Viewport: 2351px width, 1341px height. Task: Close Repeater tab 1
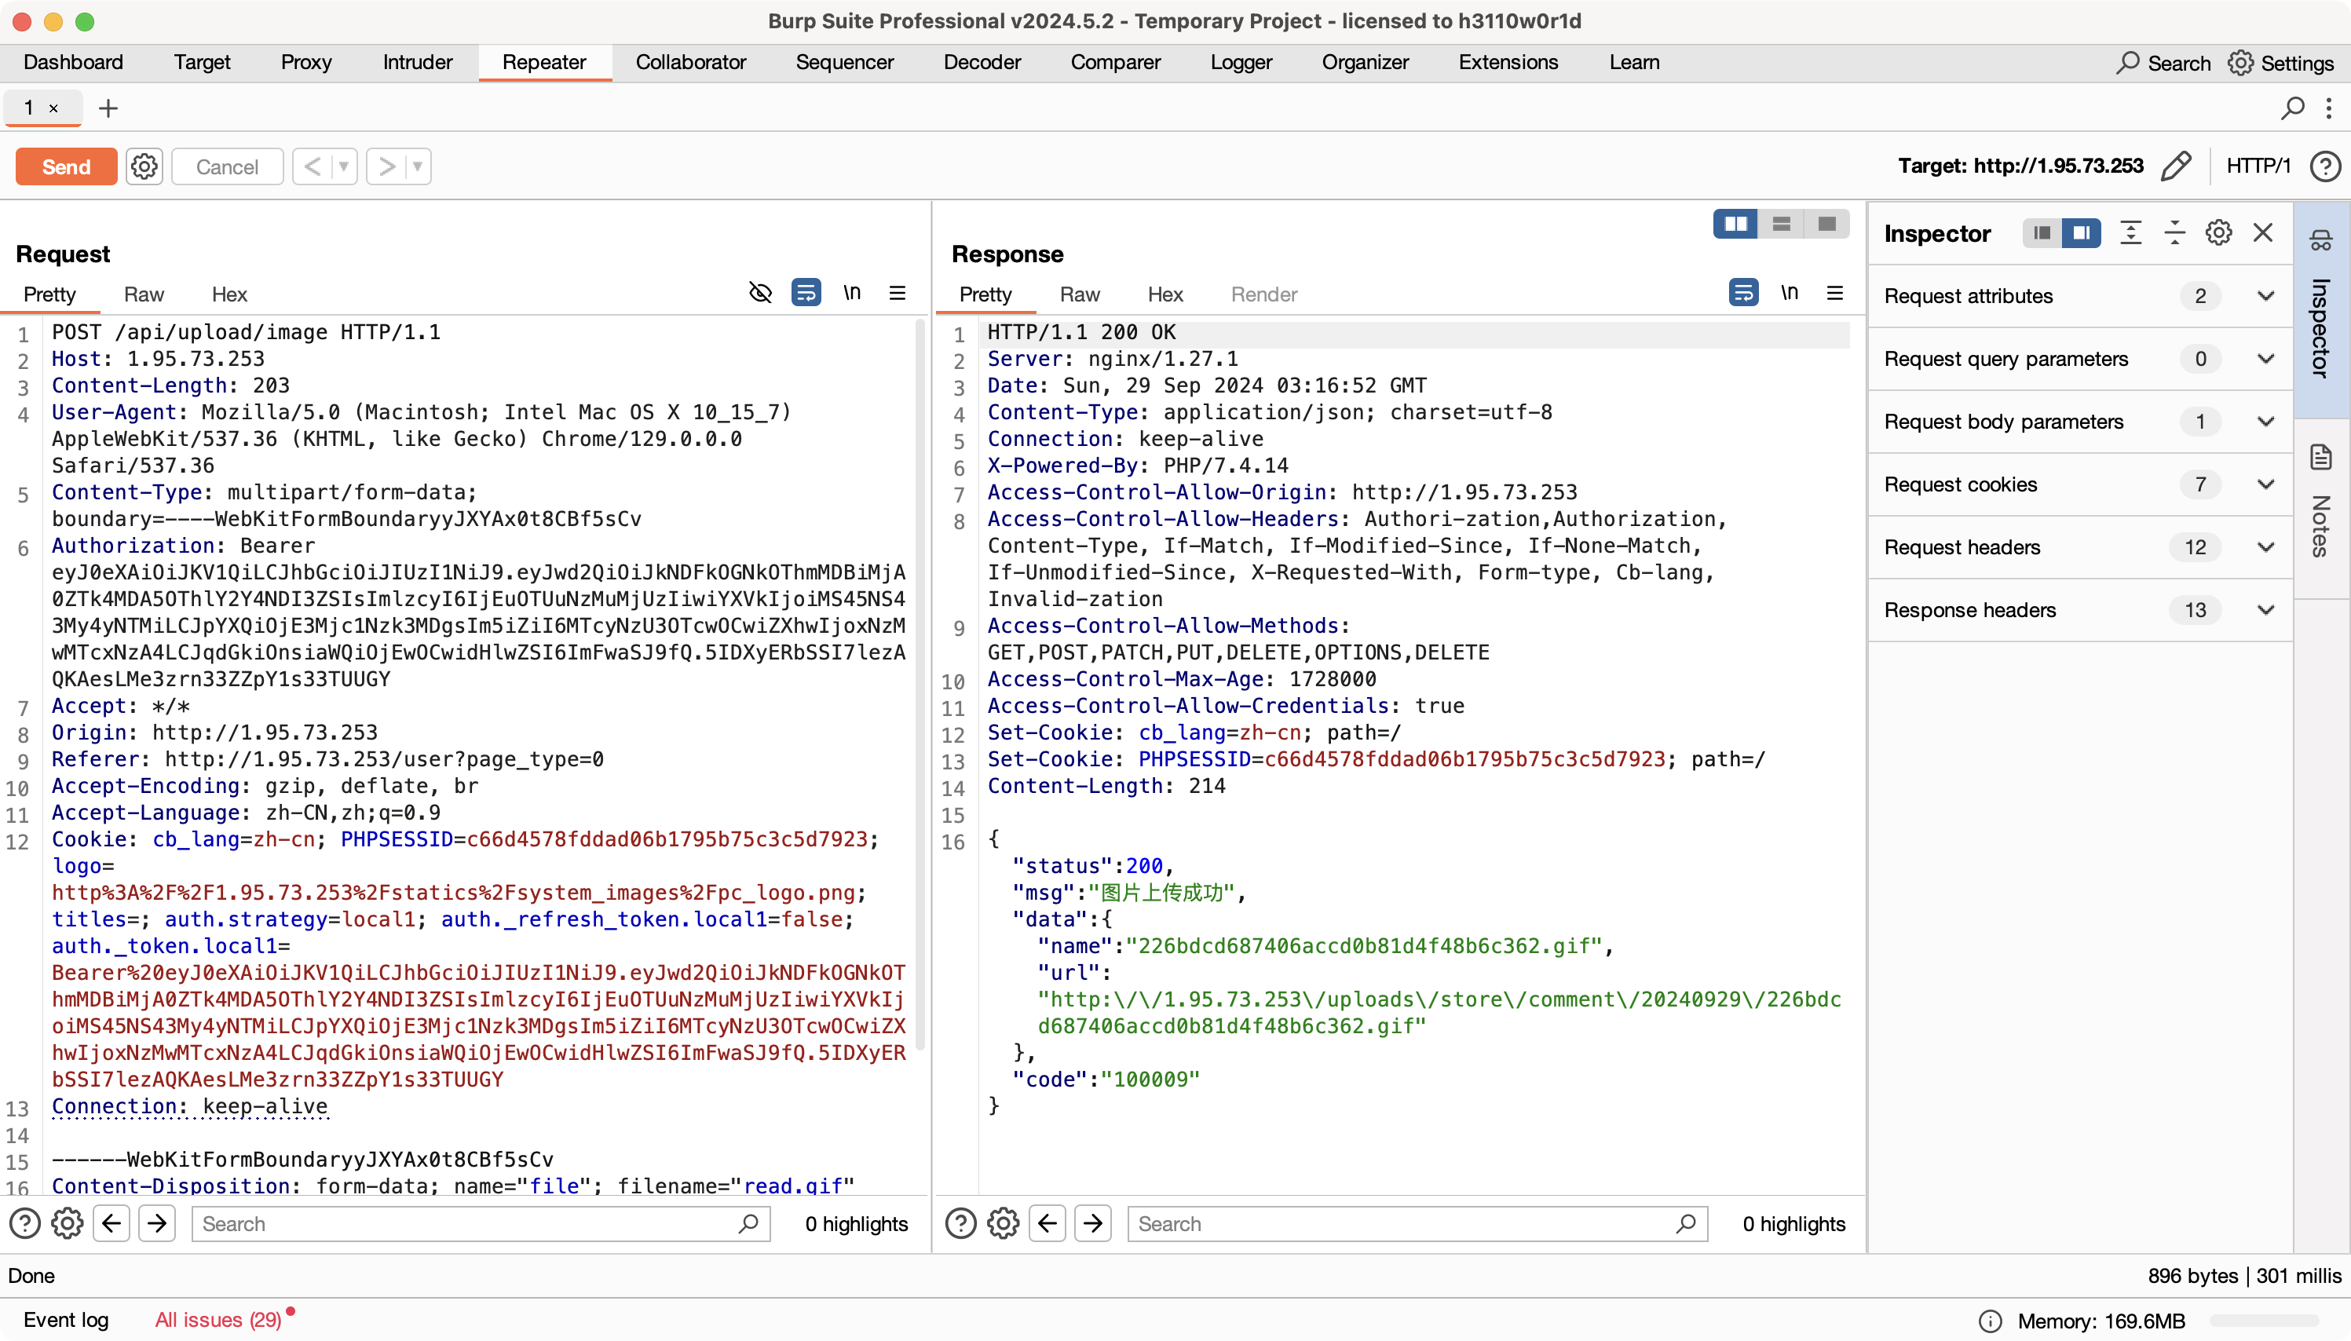pyautogui.click(x=53, y=108)
